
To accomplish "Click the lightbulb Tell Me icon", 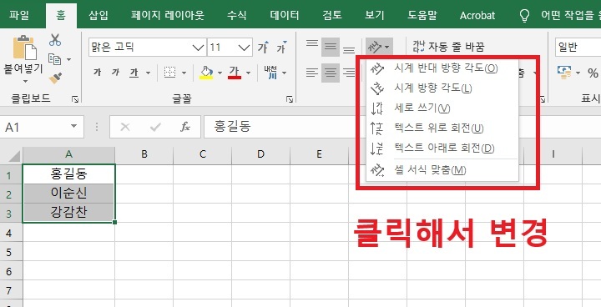I will point(524,15).
